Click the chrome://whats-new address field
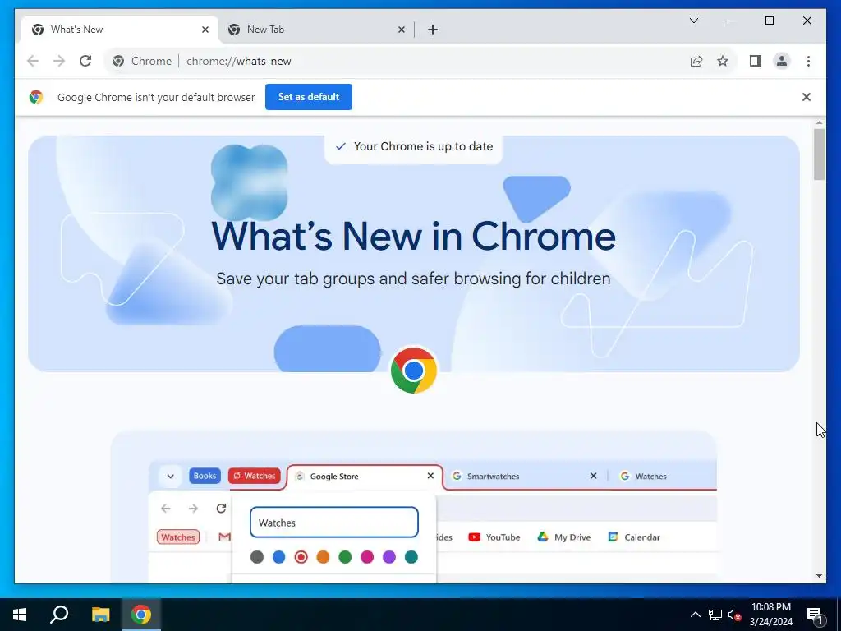Image resolution: width=841 pixels, height=631 pixels. point(239,61)
